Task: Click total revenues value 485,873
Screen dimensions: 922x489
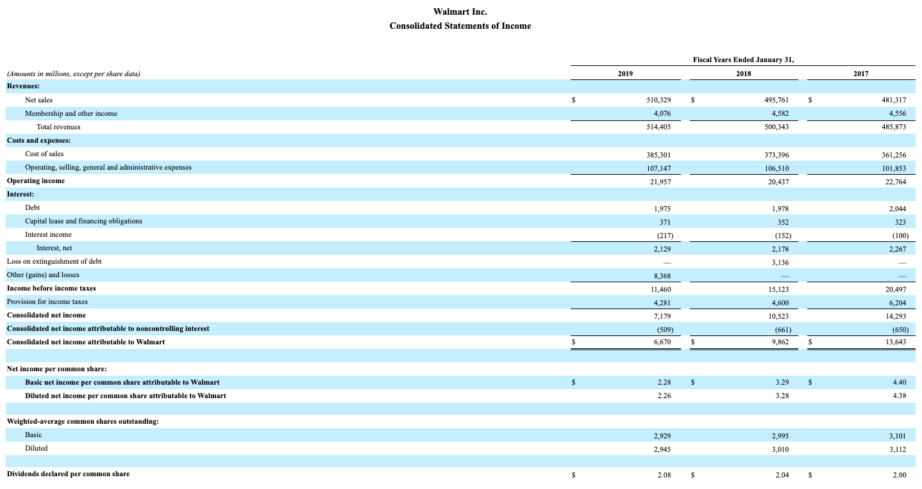Action: click(x=894, y=127)
